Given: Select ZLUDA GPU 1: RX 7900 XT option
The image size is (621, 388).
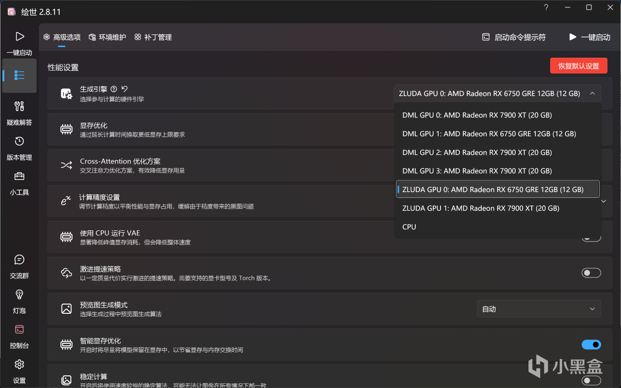Looking at the screenshot, I should tap(498, 208).
